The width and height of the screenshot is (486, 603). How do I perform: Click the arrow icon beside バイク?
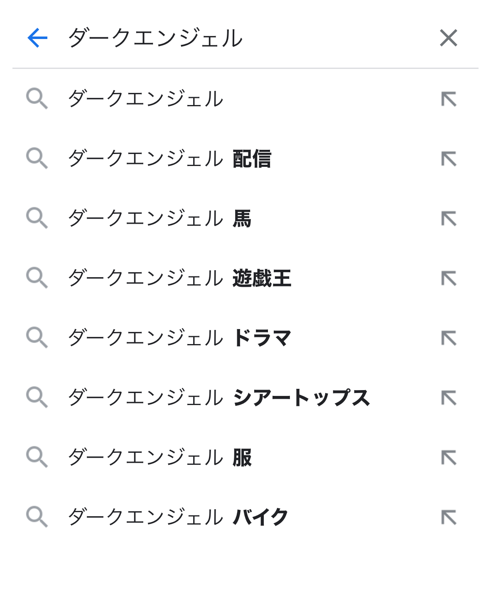click(x=449, y=518)
